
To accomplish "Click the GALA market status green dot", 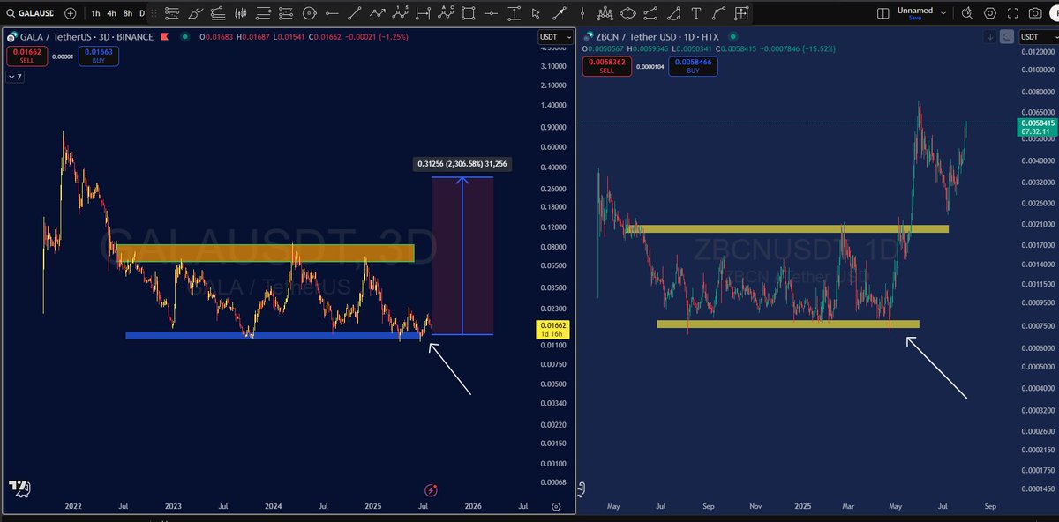I will [x=184, y=36].
